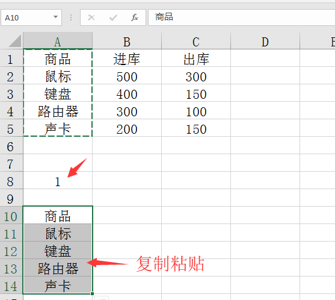This screenshot has width=335, height=300.
Task: Select row 7 header
Action: pyautogui.click(x=11, y=163)
